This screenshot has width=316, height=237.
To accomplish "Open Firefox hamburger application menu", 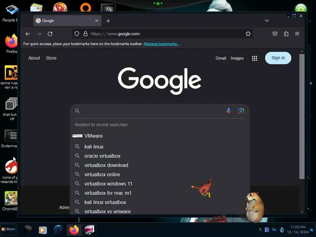I will 297,34.
